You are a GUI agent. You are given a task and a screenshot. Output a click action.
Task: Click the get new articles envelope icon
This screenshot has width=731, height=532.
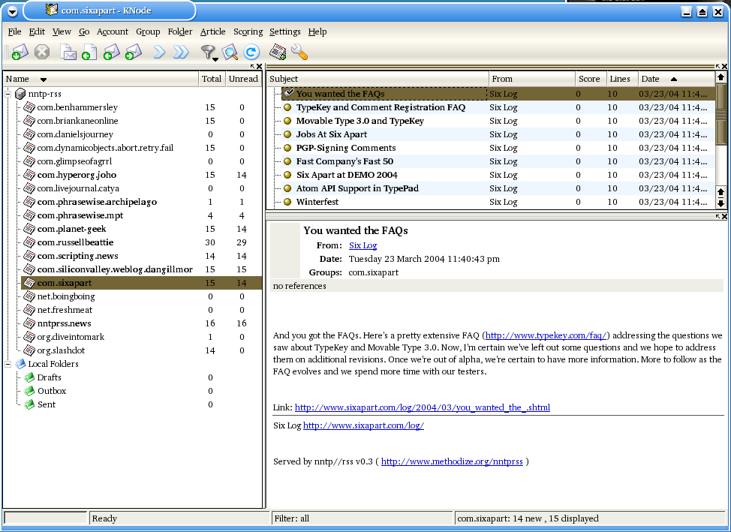(x=20, y=52)
